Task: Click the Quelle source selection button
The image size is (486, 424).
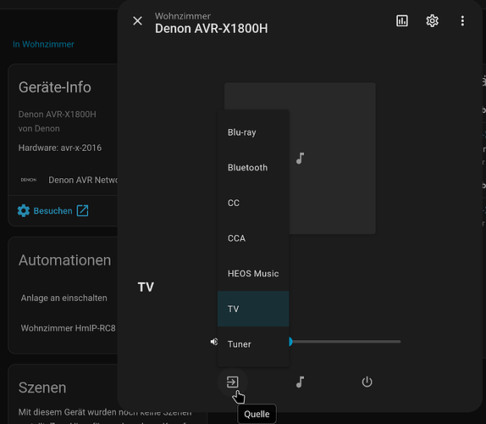Action: (233, 382)
